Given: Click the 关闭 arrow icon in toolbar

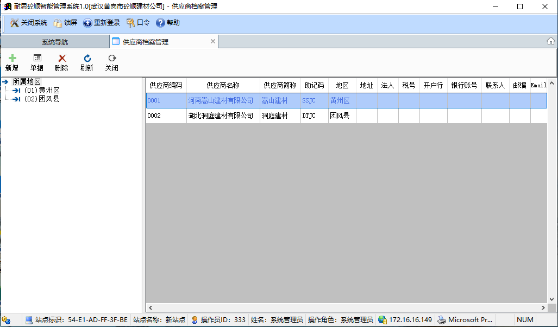Looking at the screenshot, I should (112, 58).
